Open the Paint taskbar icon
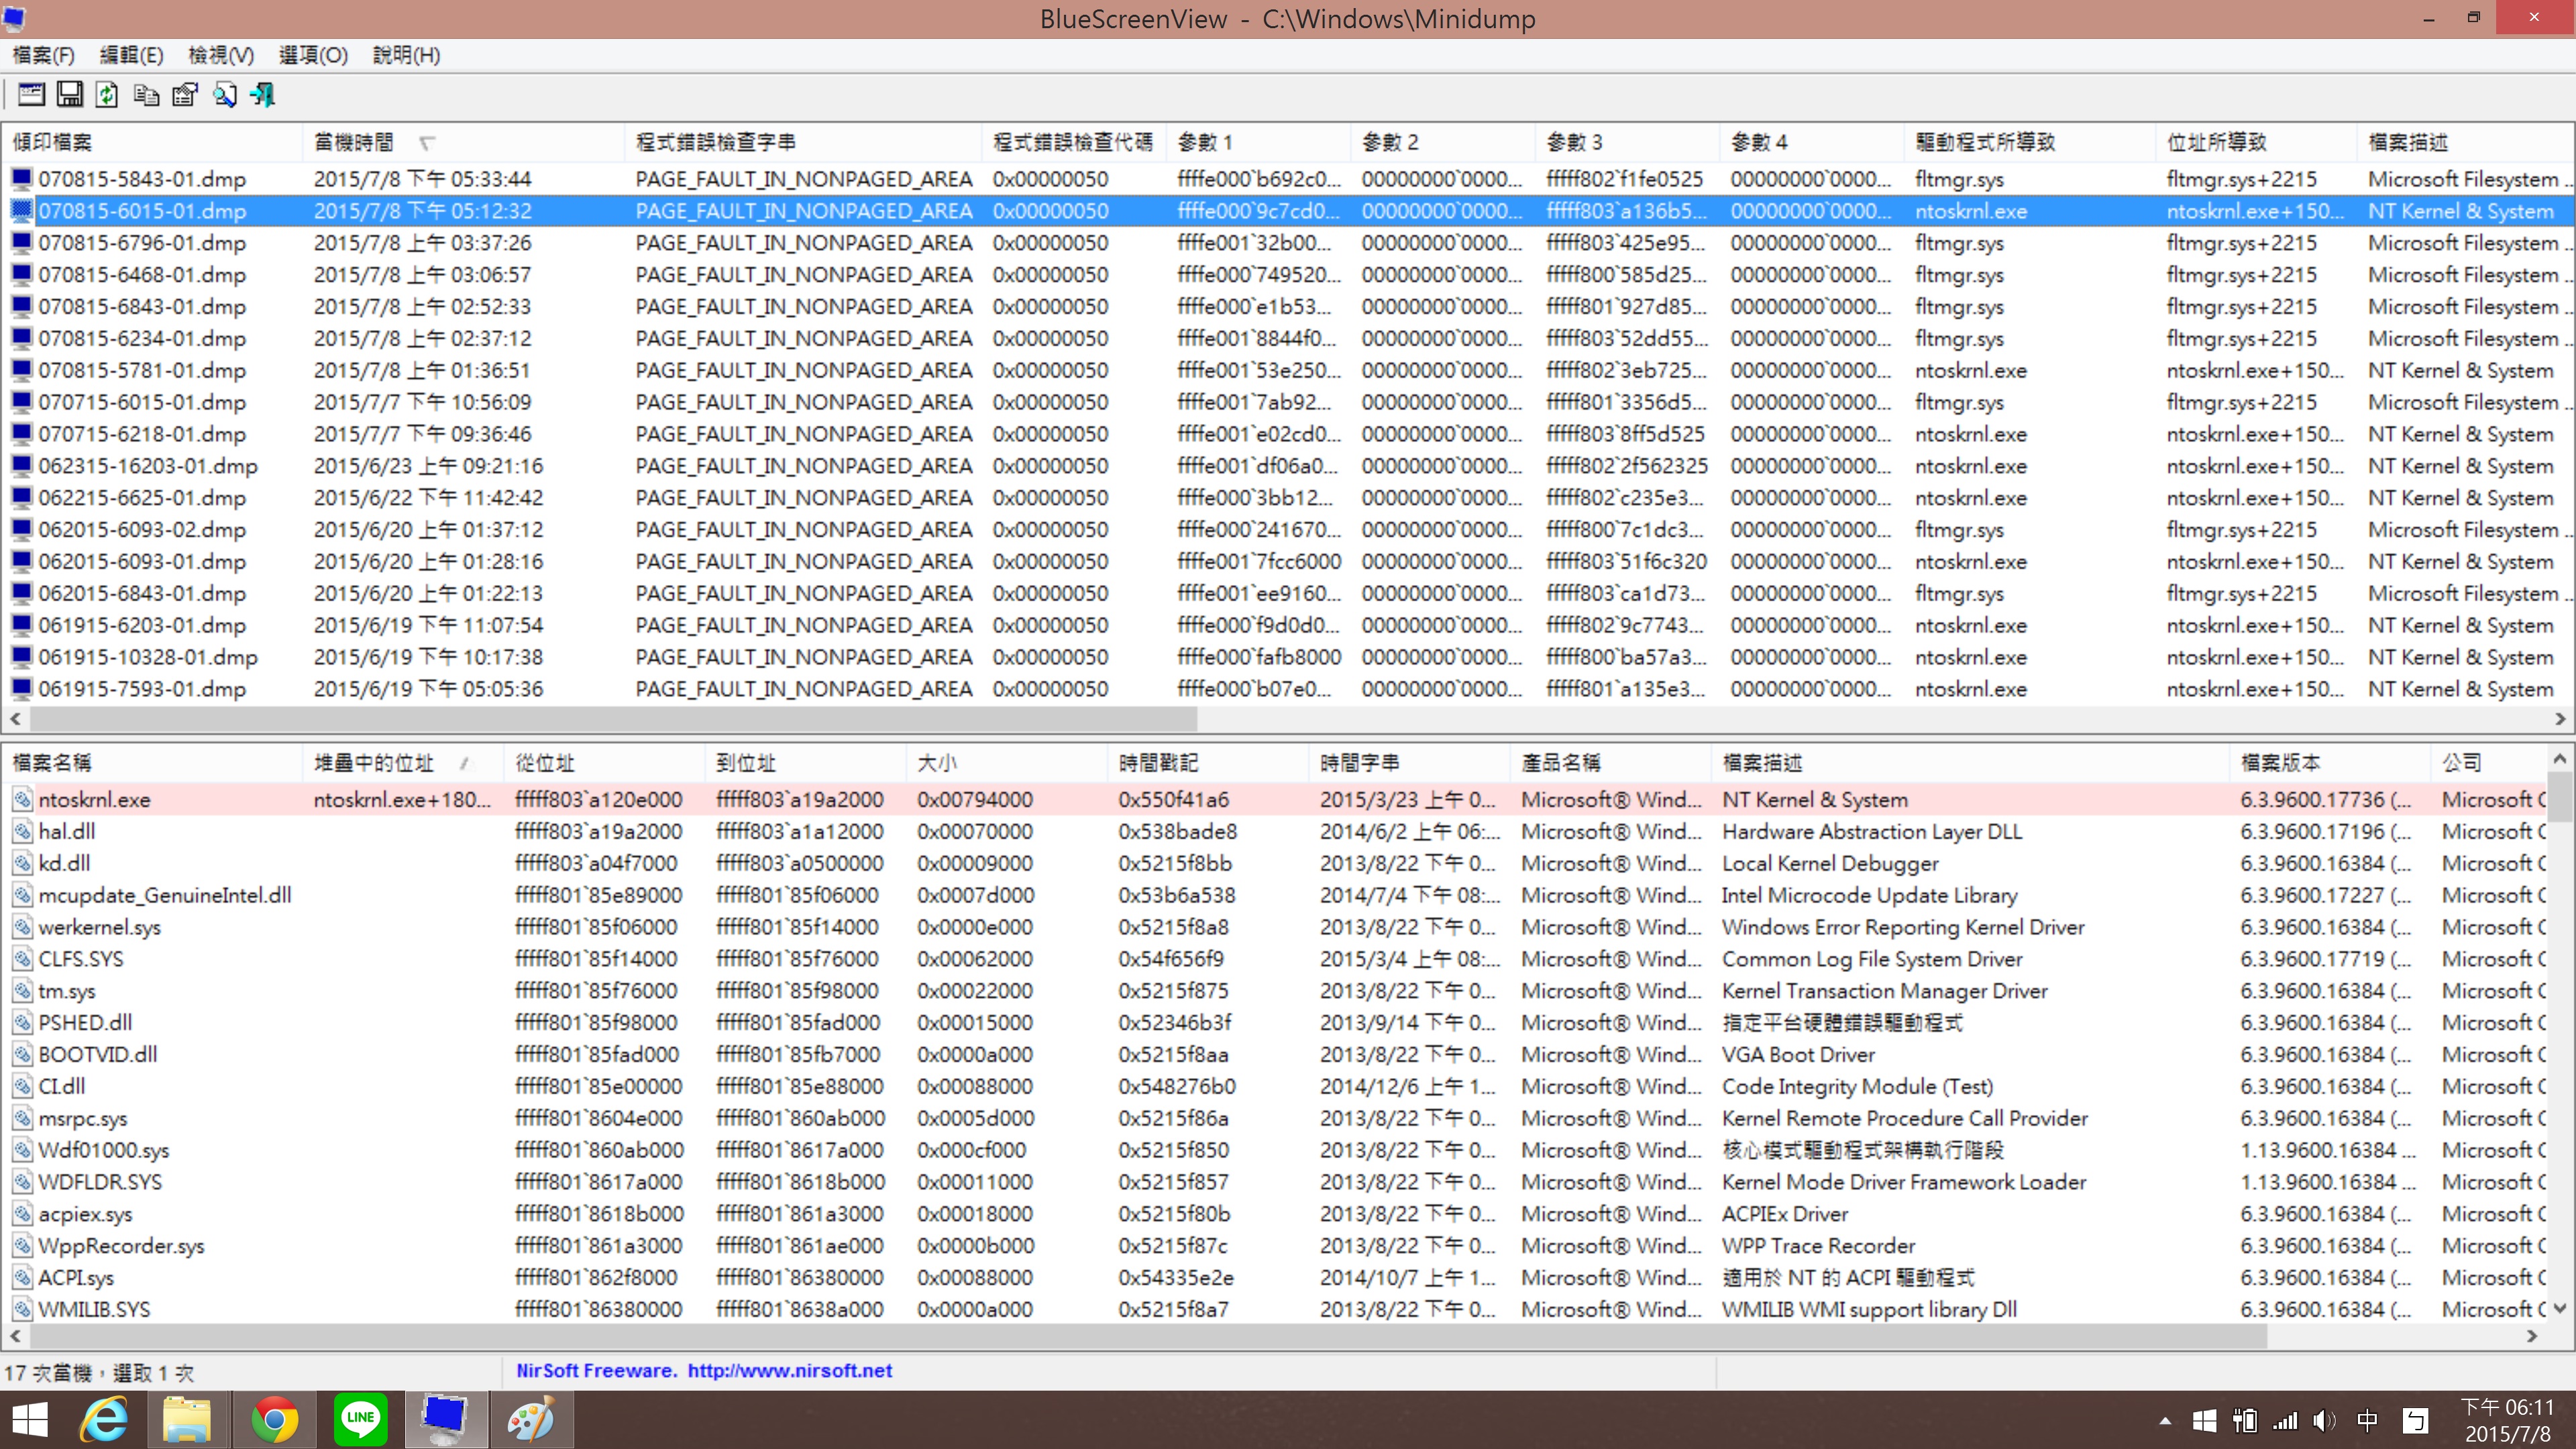Screen dimensions: 2576x1449 click(x=531, y=1420)
